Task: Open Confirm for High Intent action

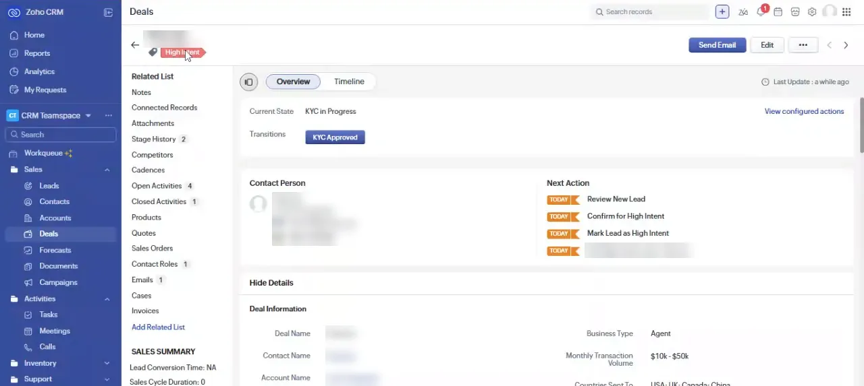Action: 626,216
